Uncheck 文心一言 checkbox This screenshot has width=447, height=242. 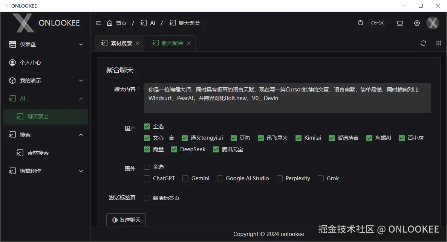147,138
